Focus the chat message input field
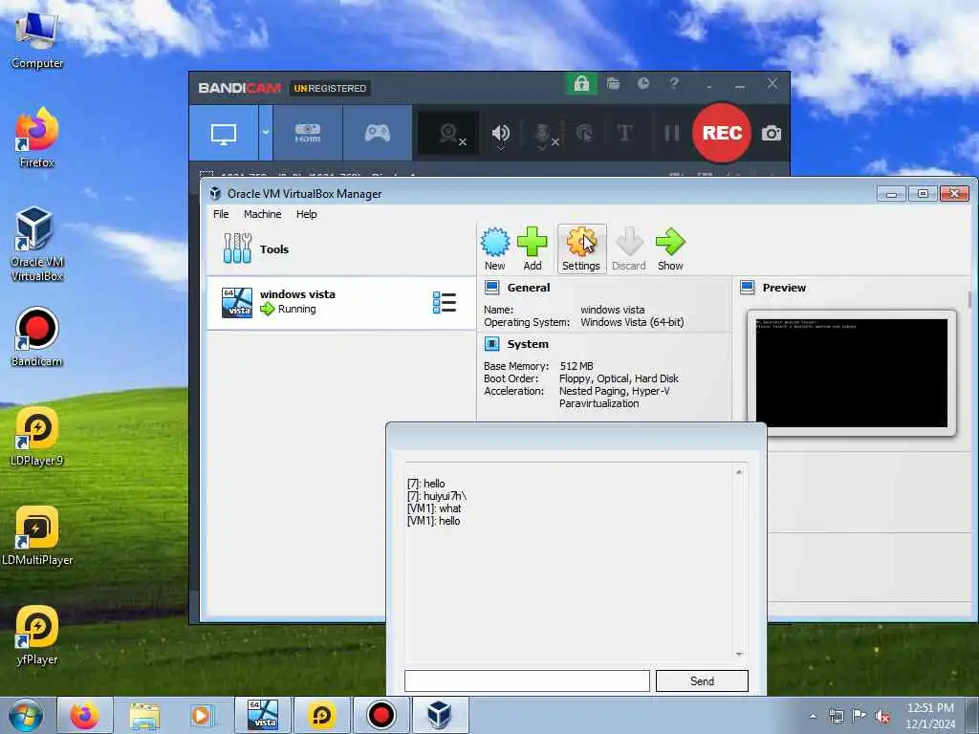Screen dimensions: 979x734 [527, 680]
